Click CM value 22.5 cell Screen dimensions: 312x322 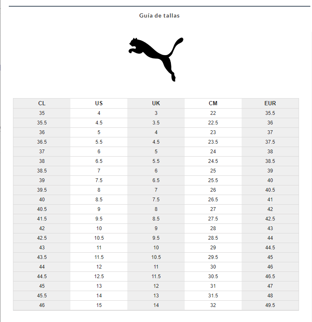[213, 123]
